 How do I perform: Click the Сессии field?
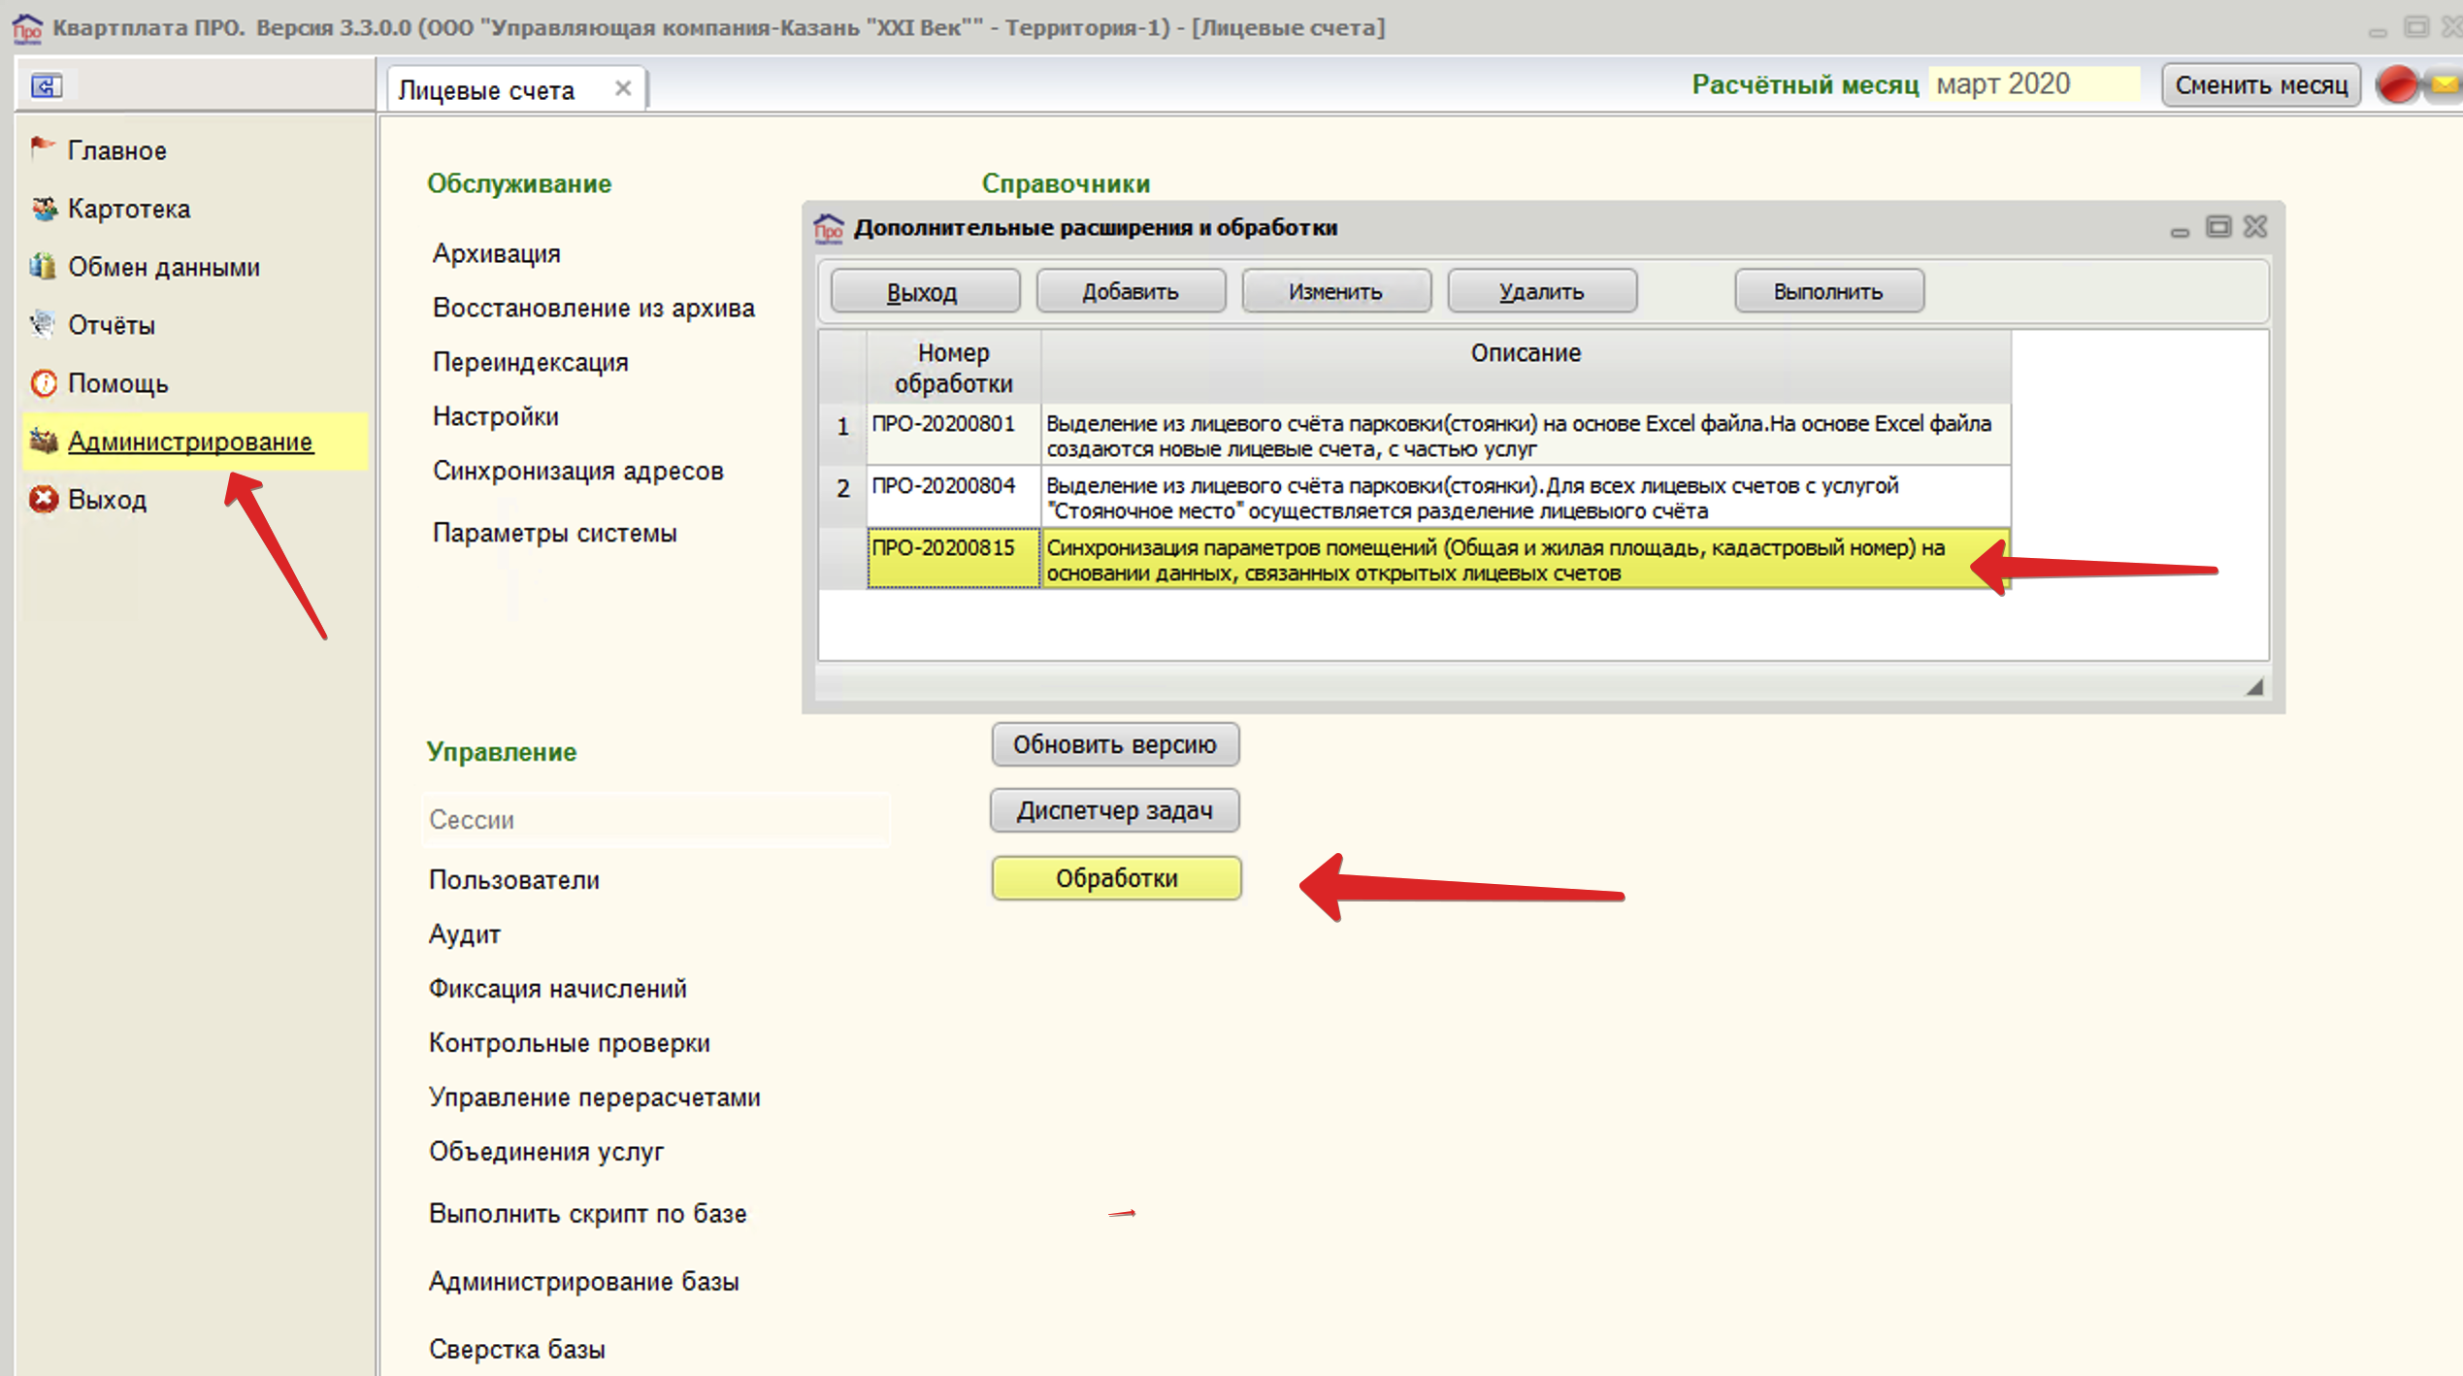(x=656, y=820)
